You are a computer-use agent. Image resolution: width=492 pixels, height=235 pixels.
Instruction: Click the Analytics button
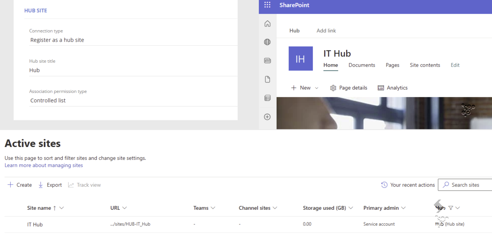click(392, 88)
